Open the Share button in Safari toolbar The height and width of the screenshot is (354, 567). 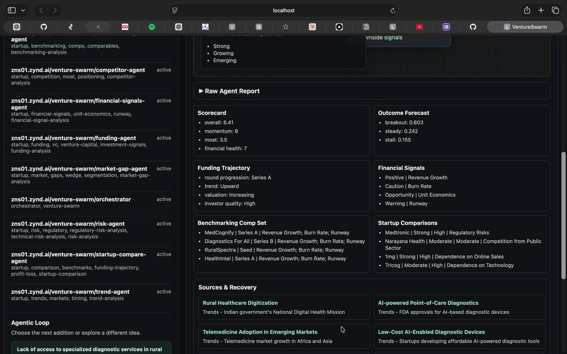tap(527, 10)
